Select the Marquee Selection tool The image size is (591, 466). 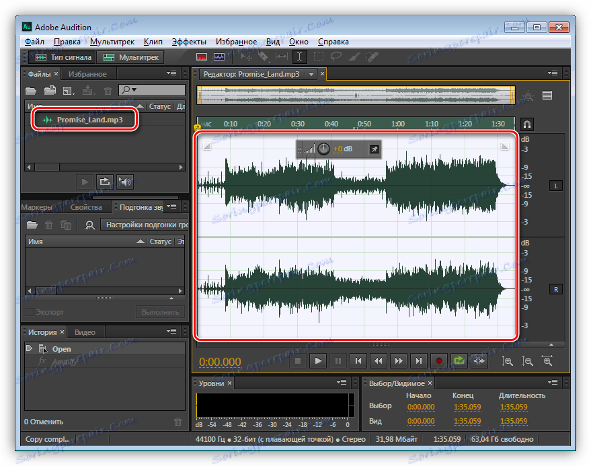point(318,57)
